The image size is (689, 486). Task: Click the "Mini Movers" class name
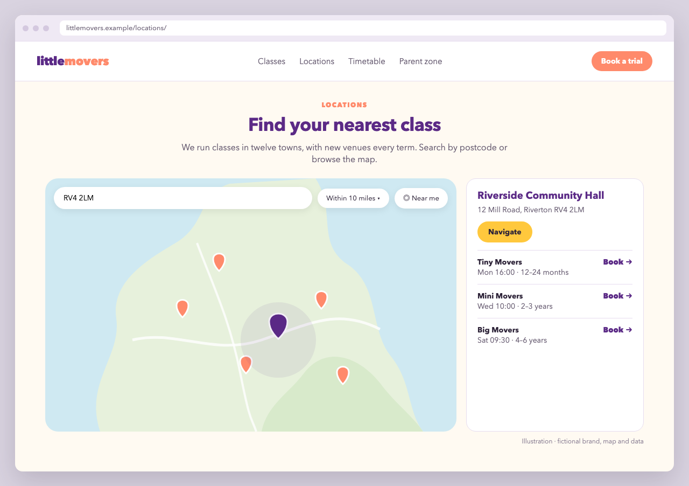(500, 296)
